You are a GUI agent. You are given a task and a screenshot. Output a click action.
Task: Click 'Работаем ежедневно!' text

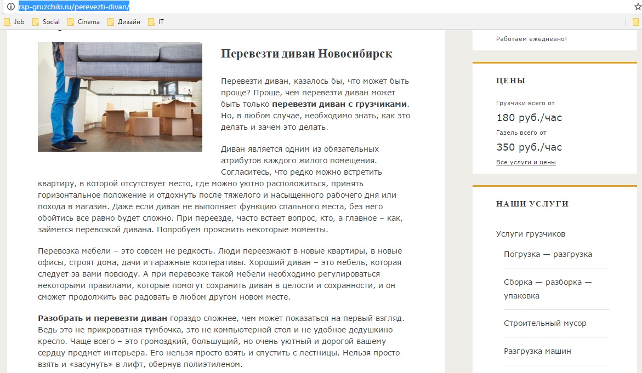click(531, 39)
